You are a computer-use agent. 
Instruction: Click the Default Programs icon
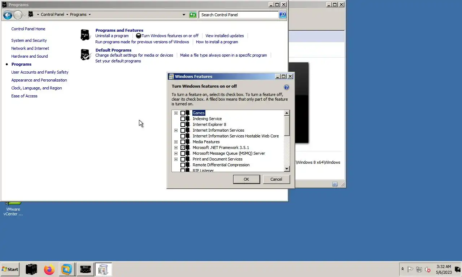tap(86, 55)
